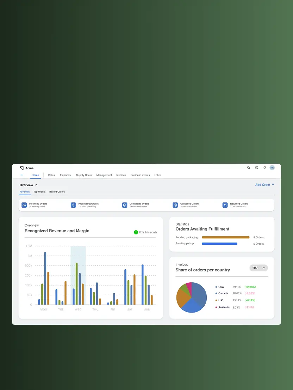Image resolution: width=293 pixels, height=390 pixels.
Task: Click the '12% this month' label
Action: coord(148,232)
